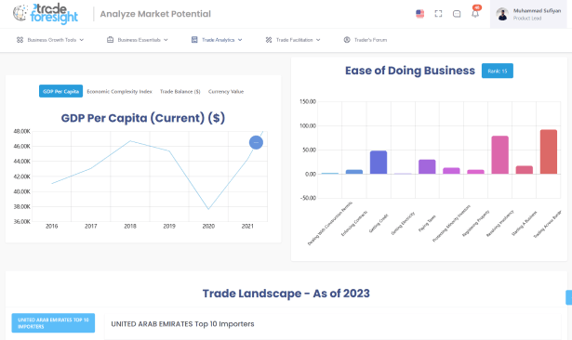Screen dimensions: 572x340
Task: Click the blue circular chart marker
Action: (x=256, y=142)
